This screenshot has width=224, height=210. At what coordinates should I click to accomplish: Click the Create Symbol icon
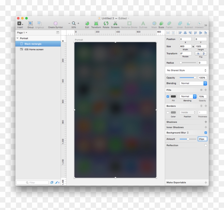pyautogui.click(x=55, y=23)
